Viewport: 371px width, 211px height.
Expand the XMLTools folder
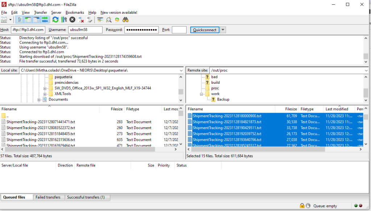pos(45,94)
